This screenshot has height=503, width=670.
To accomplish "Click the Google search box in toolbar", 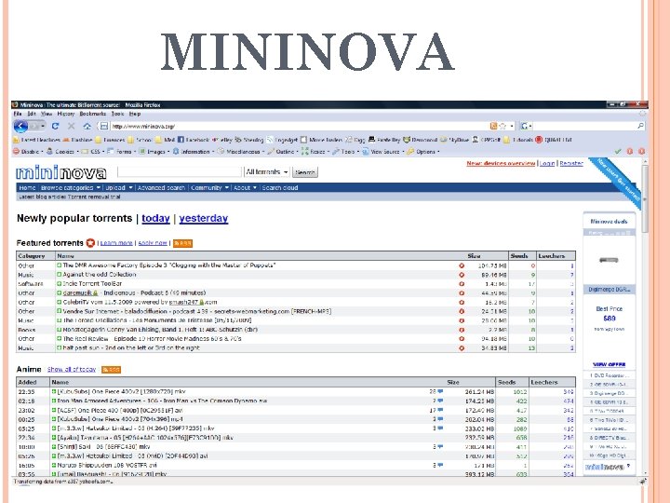I will 584,126.
